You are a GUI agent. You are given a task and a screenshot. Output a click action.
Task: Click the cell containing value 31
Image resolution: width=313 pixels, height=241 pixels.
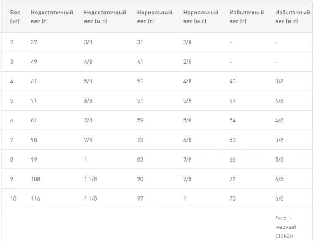(140, 43)
